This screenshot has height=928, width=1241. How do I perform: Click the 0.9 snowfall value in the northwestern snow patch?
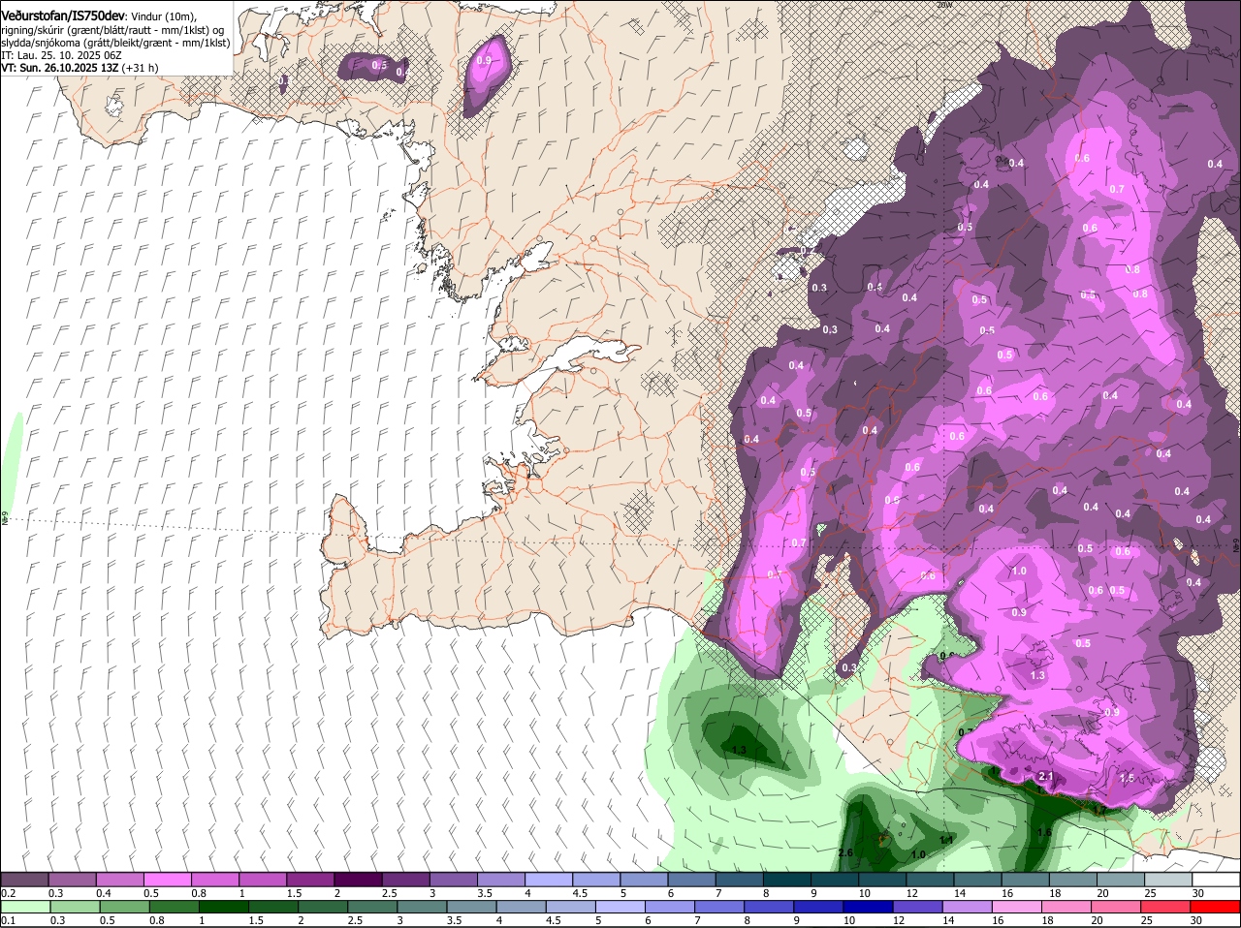tap(485, 61)
